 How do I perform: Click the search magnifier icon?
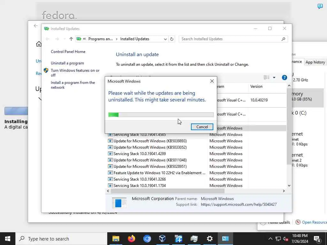283,39
